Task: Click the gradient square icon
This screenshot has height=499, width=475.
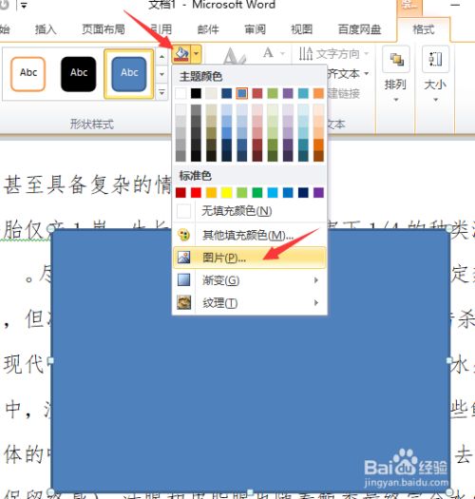Action: pos(184,280)
